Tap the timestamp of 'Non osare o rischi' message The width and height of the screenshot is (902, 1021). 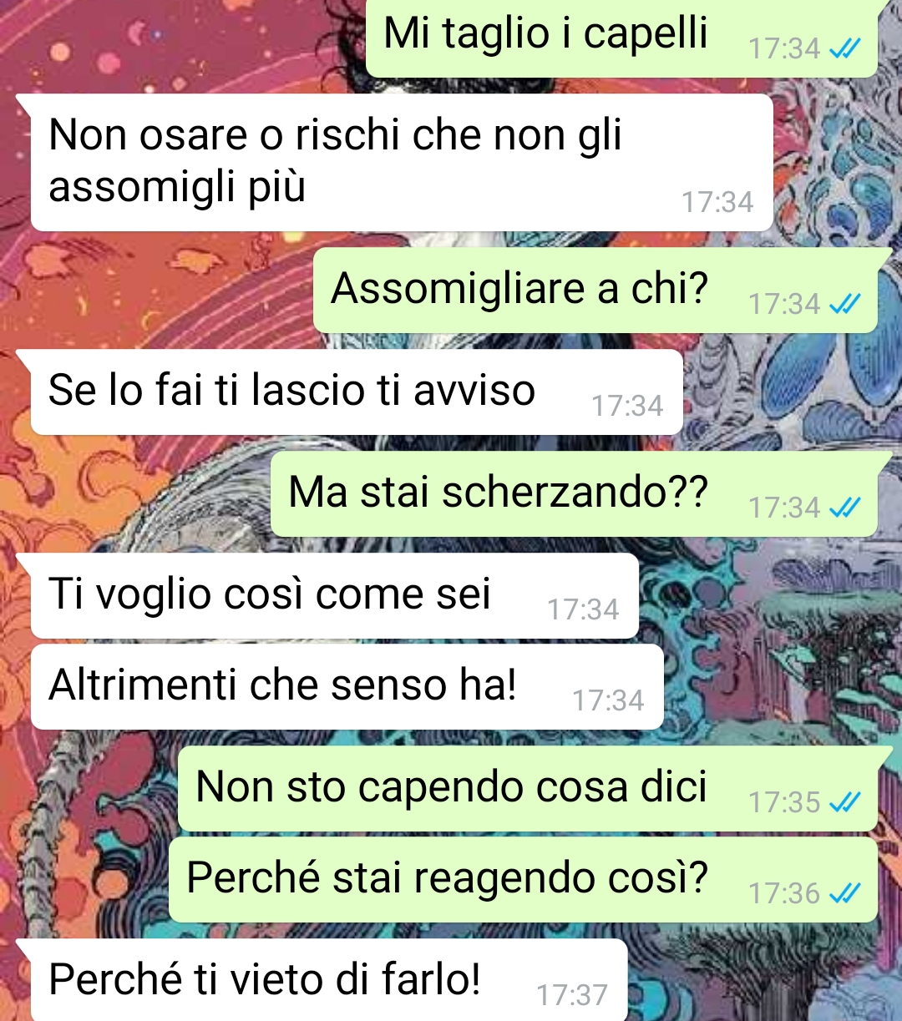coord(717,202)
